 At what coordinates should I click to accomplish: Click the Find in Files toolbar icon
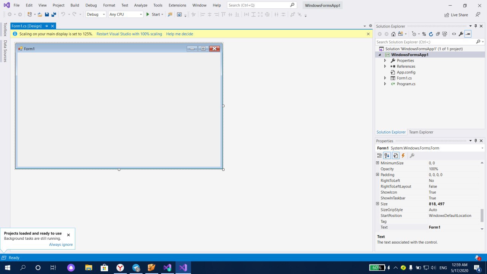pos(170,14)
